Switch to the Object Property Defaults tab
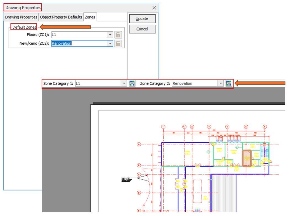The width and height of the screenshot is (289, 216). click(x=61, y=17)
